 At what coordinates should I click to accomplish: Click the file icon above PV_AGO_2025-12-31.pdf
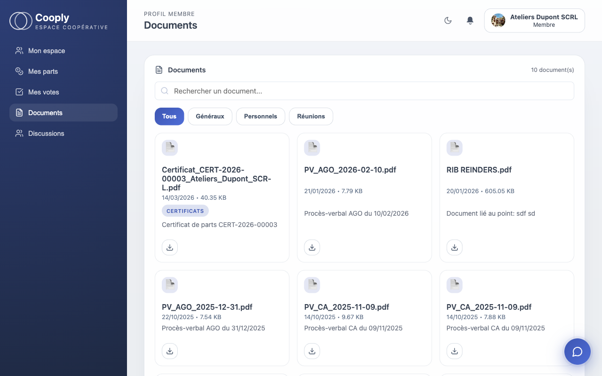pos(170,285)
